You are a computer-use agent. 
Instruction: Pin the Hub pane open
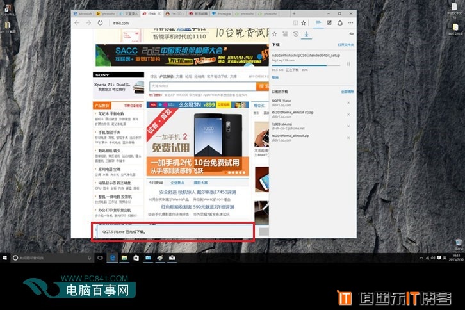click(x=352, y=34)
